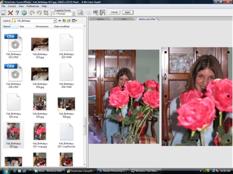Open the Correct menu

tap(12, 6)
